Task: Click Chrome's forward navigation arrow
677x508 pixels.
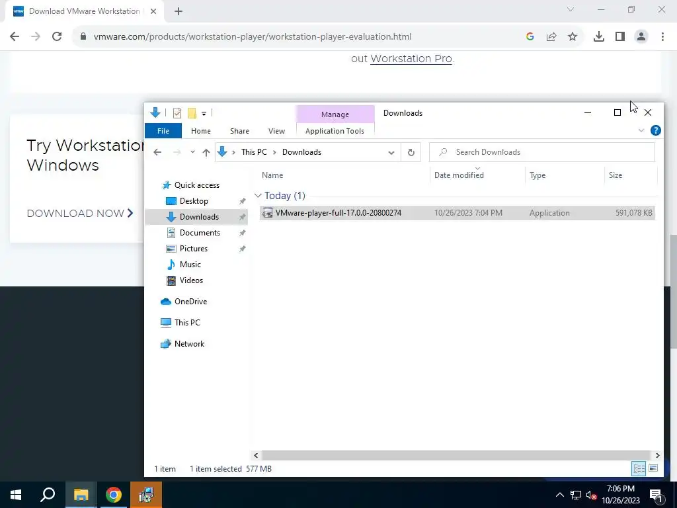Action: (36, 37)
